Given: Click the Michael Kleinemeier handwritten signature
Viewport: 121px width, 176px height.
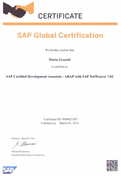Looking at the screenshot, I should tap(24, 145).
